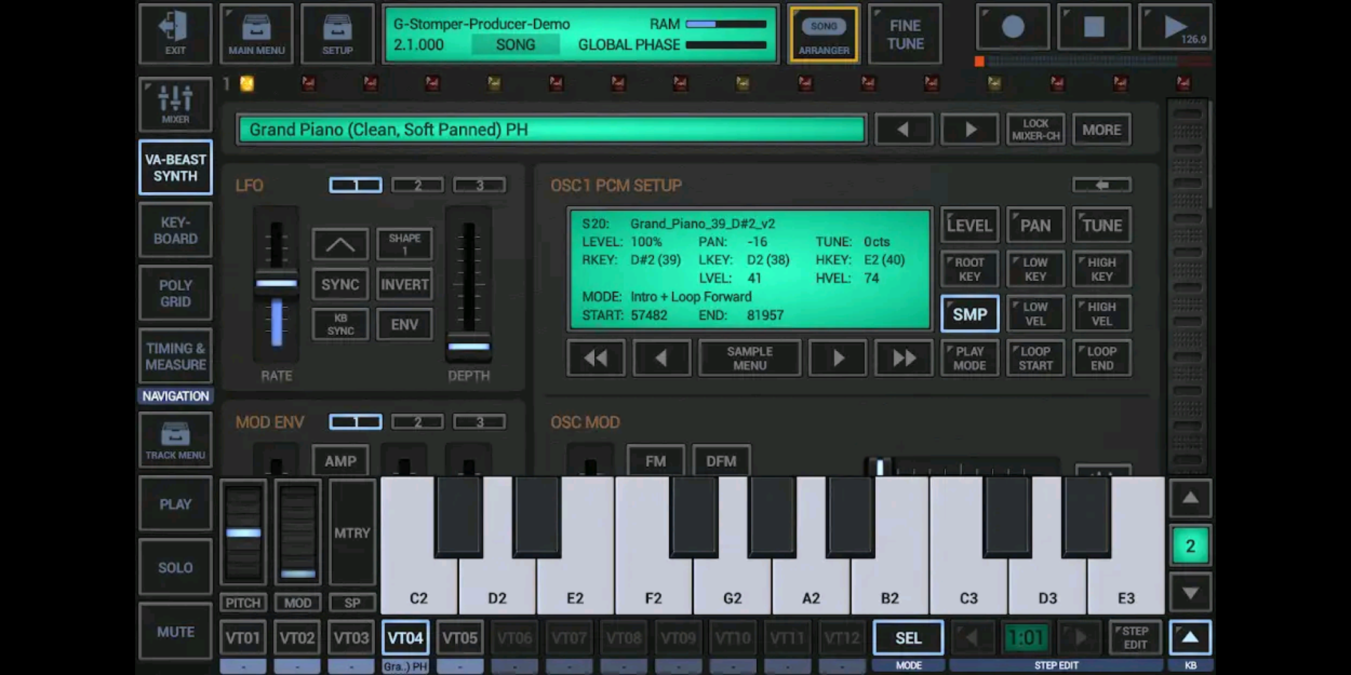Open the MORE options menu

tap(1101, 129)
